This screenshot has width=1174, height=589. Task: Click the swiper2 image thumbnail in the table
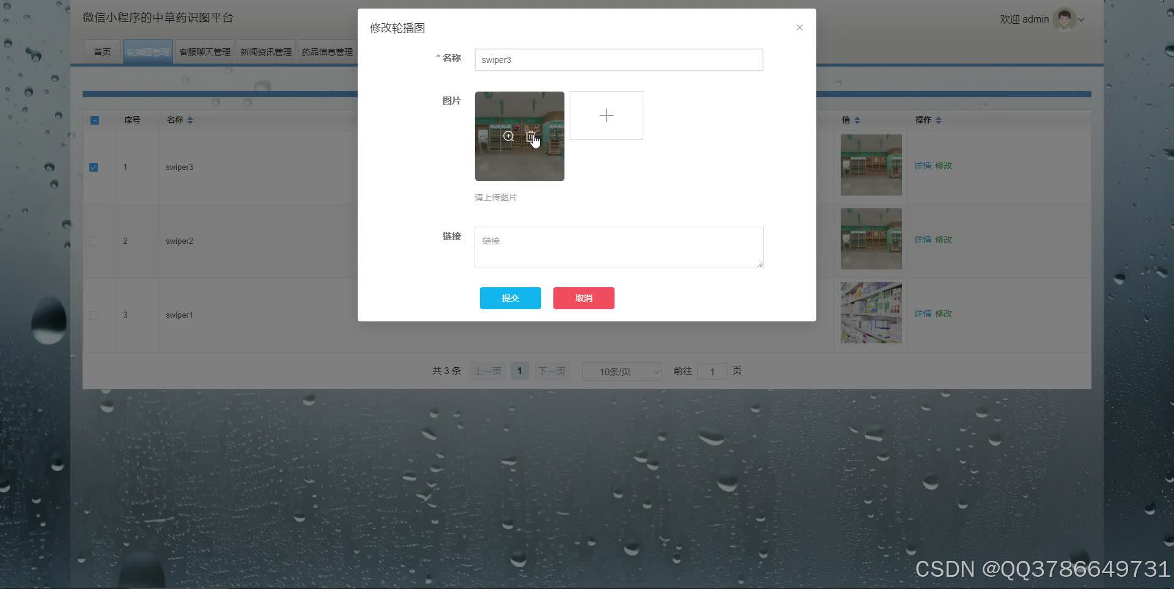[x=871, y=238]
